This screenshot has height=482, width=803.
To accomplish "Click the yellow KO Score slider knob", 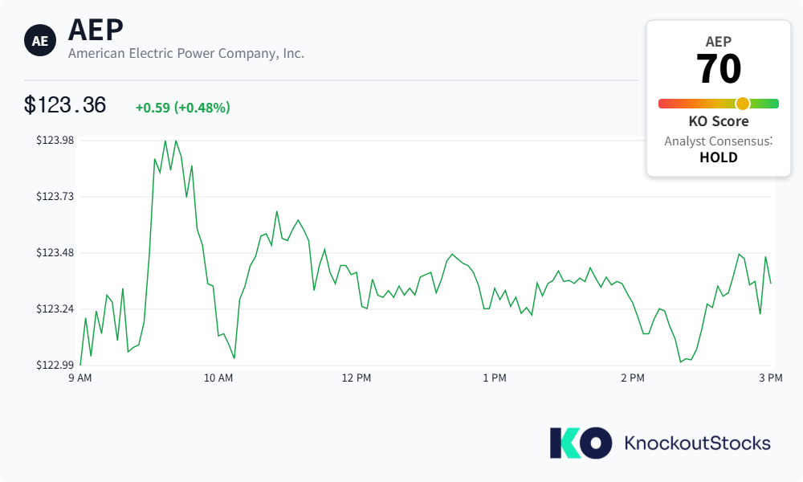I will pos(743,104).
